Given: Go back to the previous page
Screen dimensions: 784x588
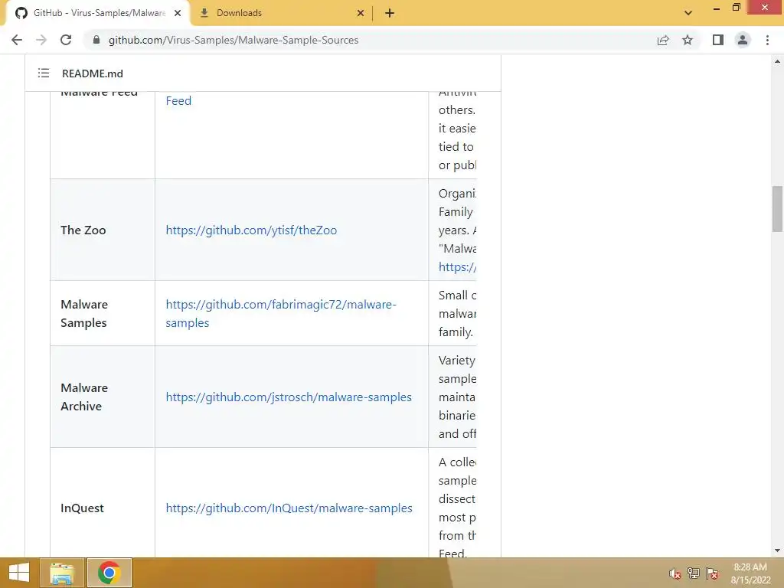Looking at the screenshot, I should [x=17, y=40].
